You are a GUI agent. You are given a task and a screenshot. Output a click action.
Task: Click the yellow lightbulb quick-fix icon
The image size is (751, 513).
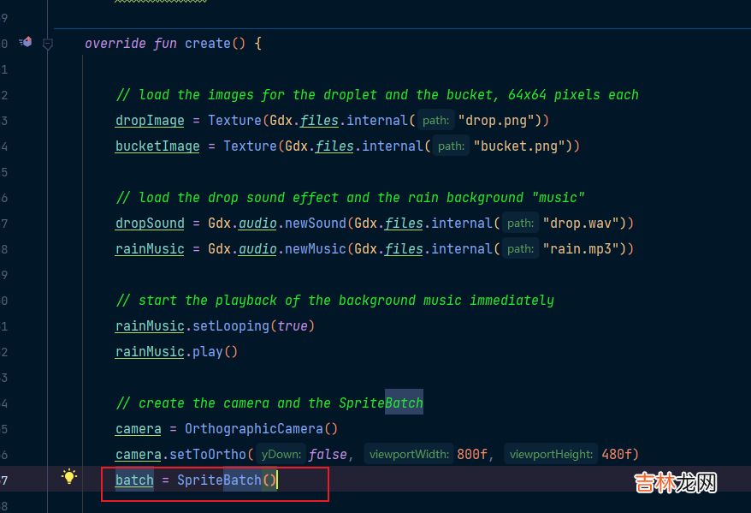[x=69, y=477]
